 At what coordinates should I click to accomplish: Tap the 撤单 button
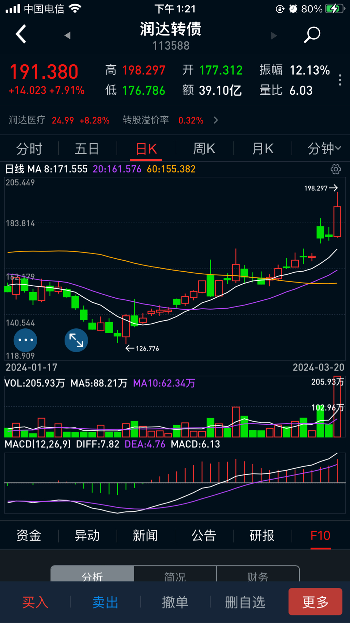pos(175,602)
